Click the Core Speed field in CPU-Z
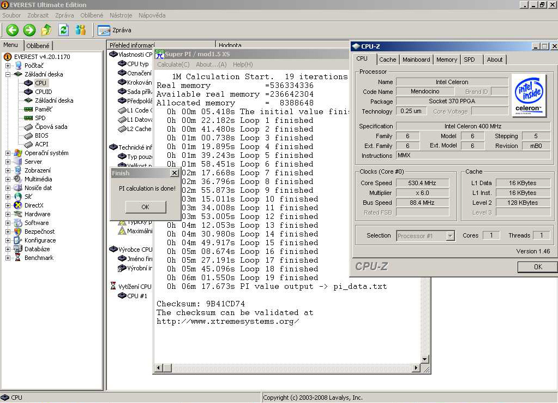 (x=422, y=183)
